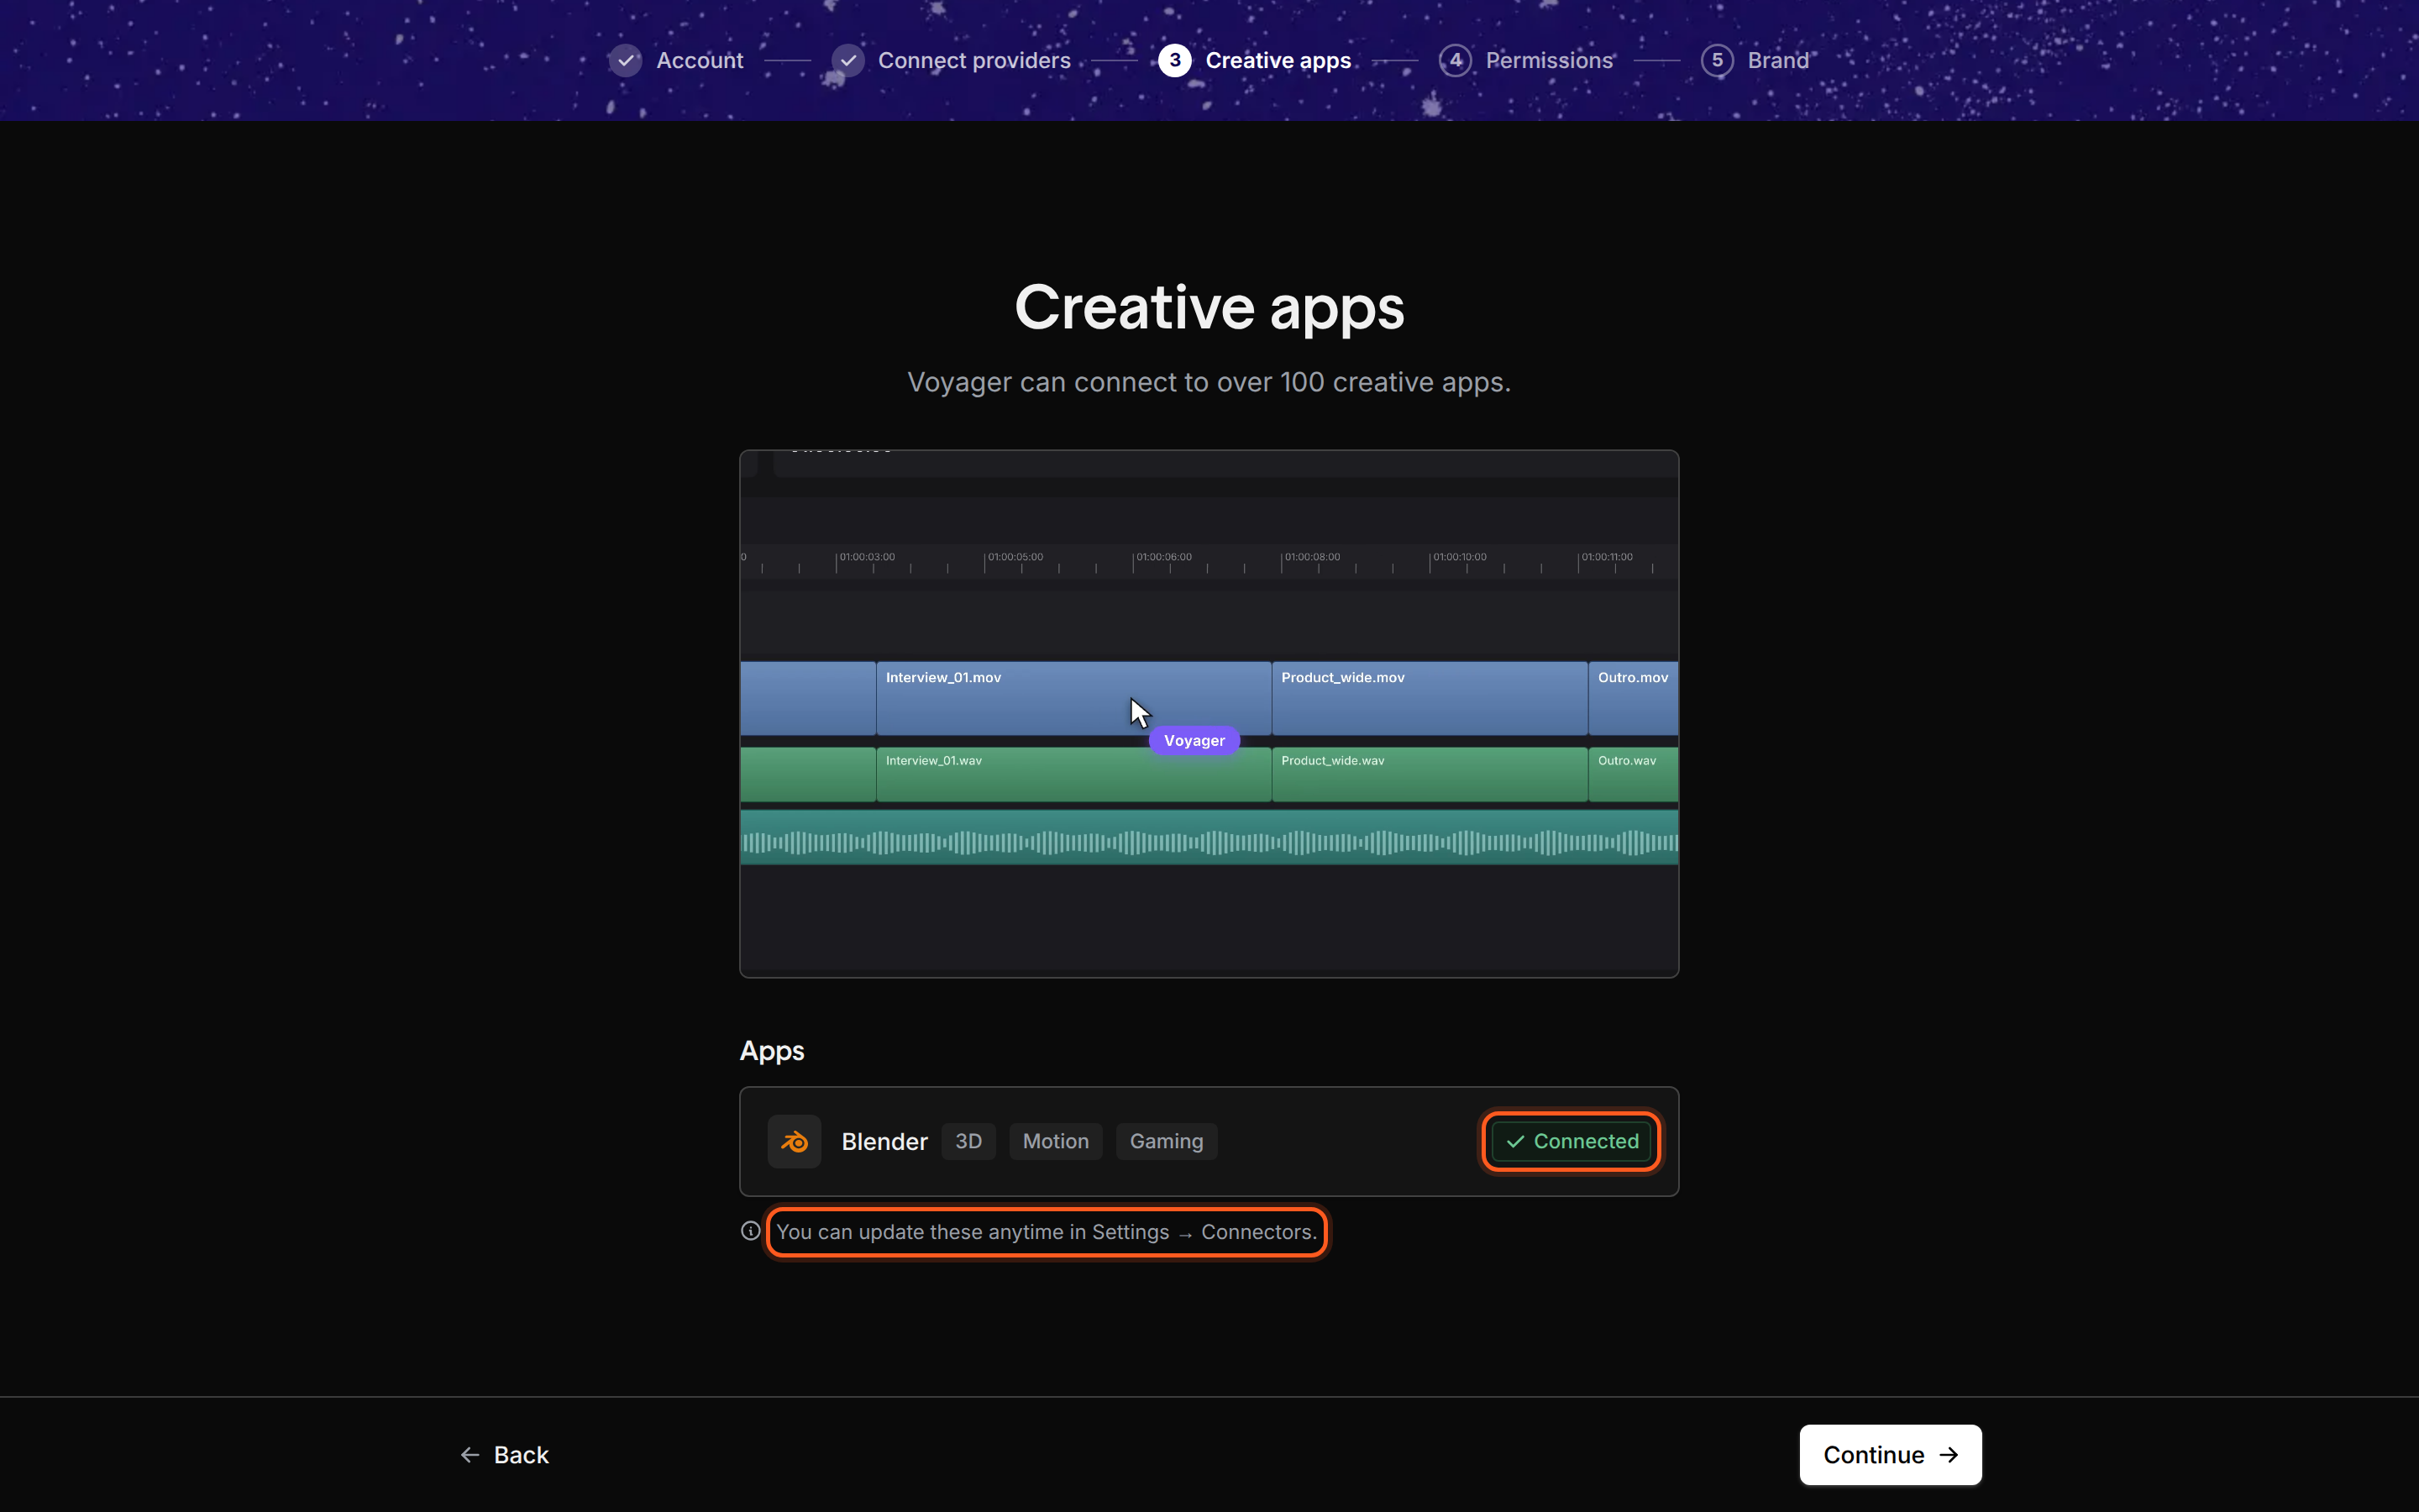
Task: Click the Blender app logo icon
Action: pos(794,1141)
